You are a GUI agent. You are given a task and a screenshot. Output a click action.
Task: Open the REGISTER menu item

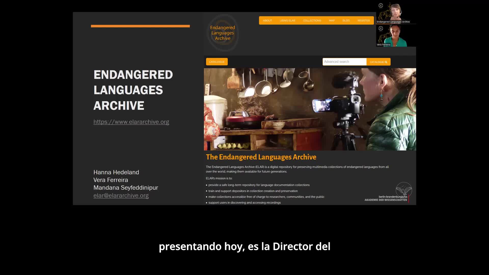(363, 21)
